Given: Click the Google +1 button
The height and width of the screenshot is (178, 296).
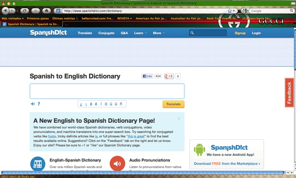Looking at the screenshot, I should [169, 76].
